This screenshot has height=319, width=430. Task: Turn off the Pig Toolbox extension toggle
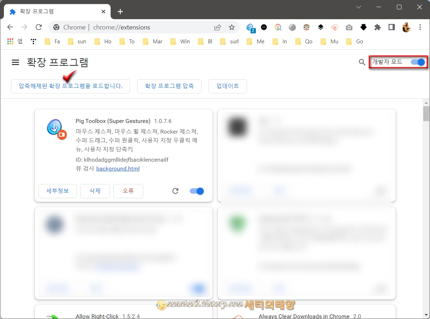tap(197, 191)
